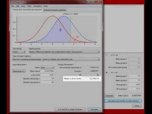
Task: Select the n1 != n2 radio button
Action: pyautogui.click(x=106, y=55)
